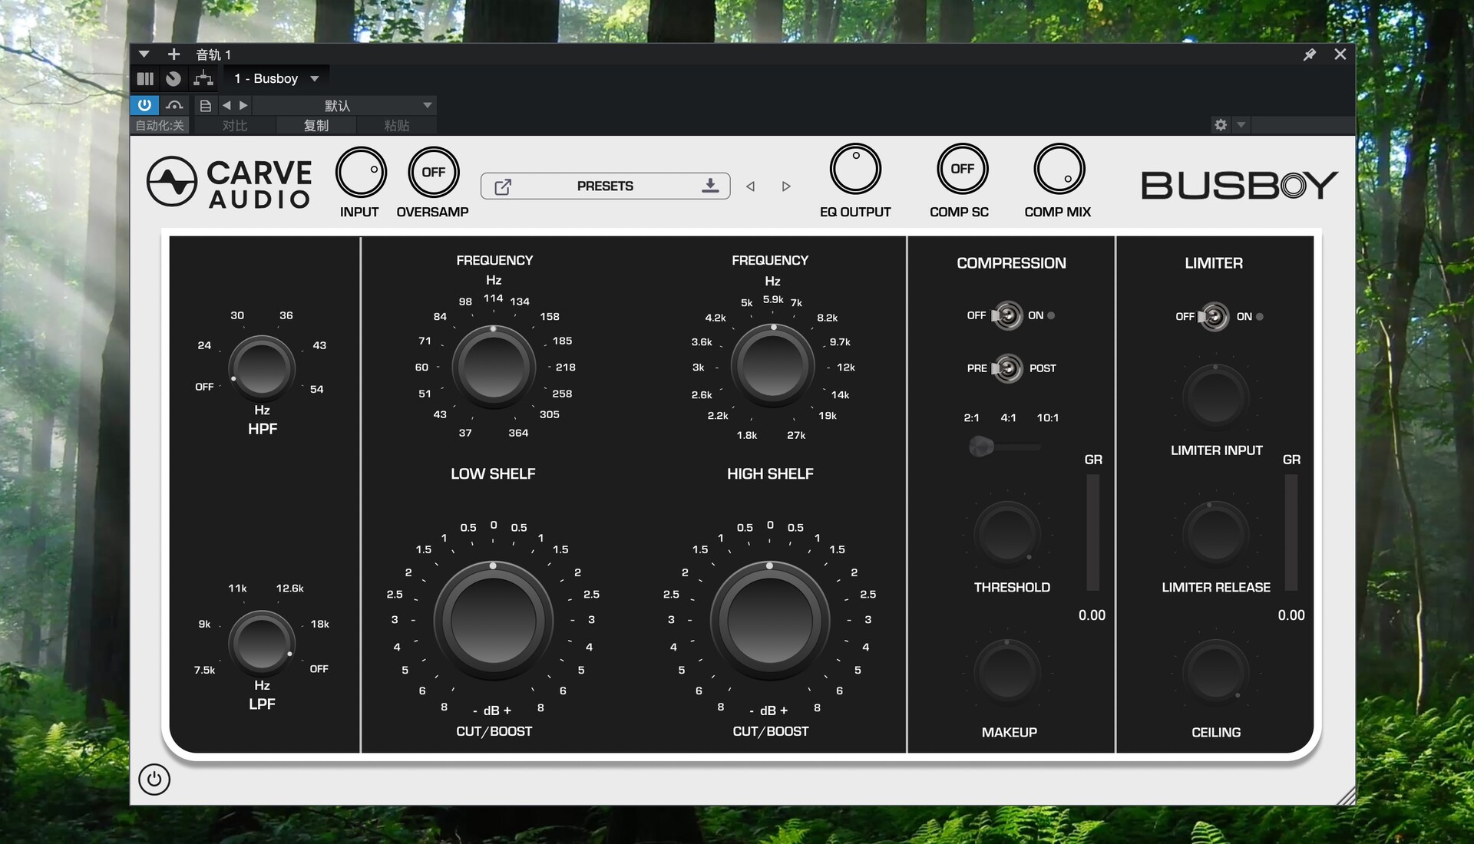Flip the PRE/POST compression switch
The width and height of the screenshot is (1474, 844).
pos(1006,368)
